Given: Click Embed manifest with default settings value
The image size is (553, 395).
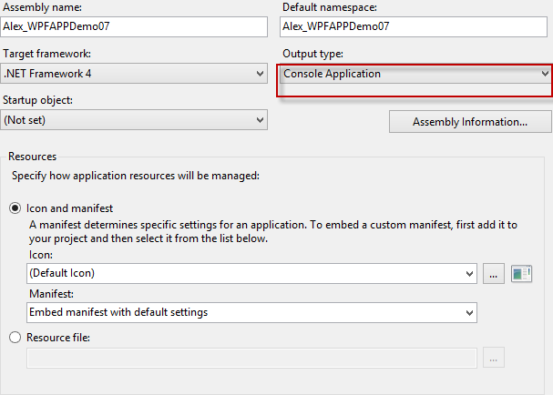Looking at the screenshot, I should click(118, 312).
